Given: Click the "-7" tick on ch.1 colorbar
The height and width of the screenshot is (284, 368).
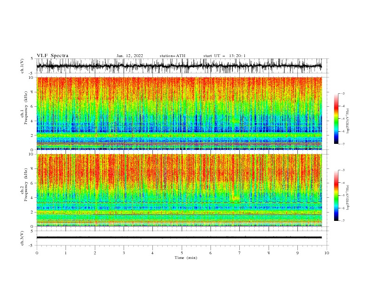Looking at the screenshot, I should [x=343, y=144].
